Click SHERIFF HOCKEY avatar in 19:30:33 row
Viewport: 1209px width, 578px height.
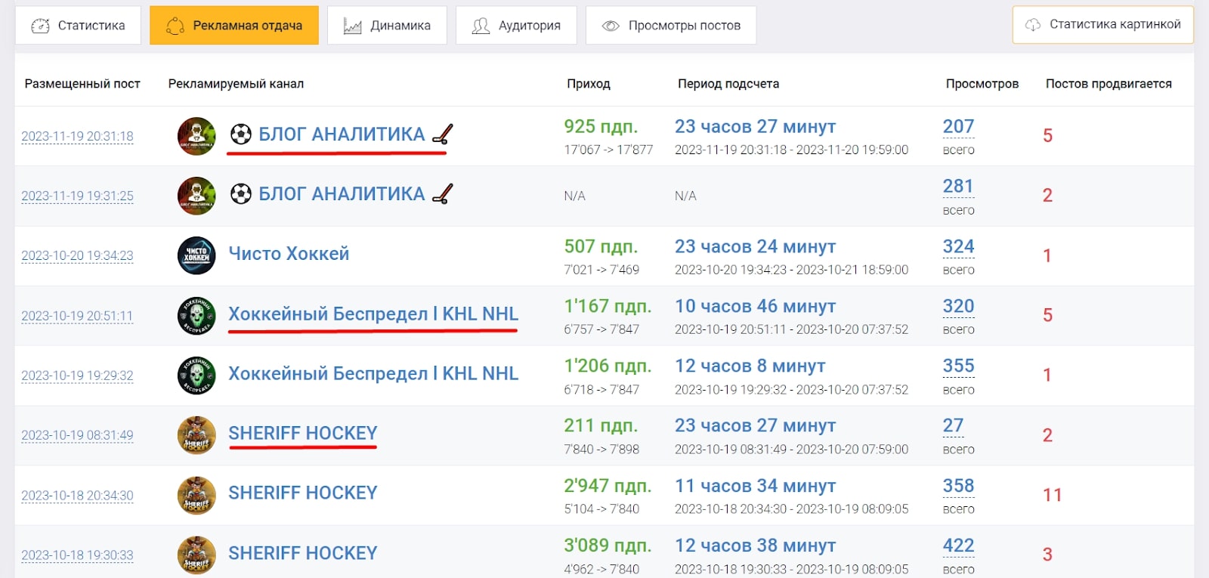click(x=196, y=555)
